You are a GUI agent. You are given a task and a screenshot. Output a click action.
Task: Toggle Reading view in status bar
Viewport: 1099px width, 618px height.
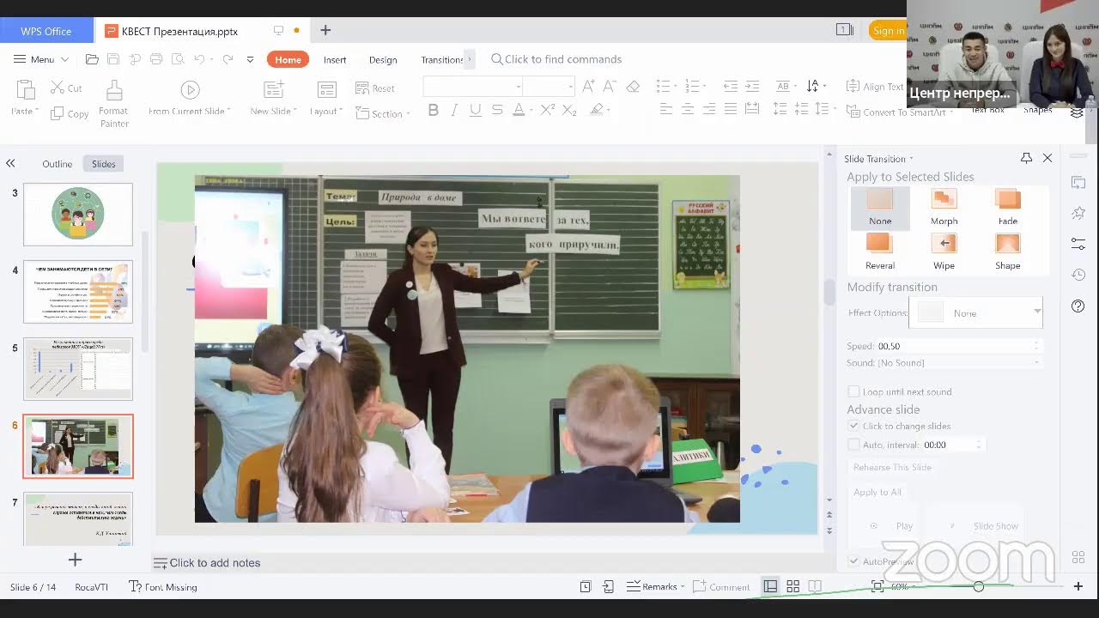[815, 586]
